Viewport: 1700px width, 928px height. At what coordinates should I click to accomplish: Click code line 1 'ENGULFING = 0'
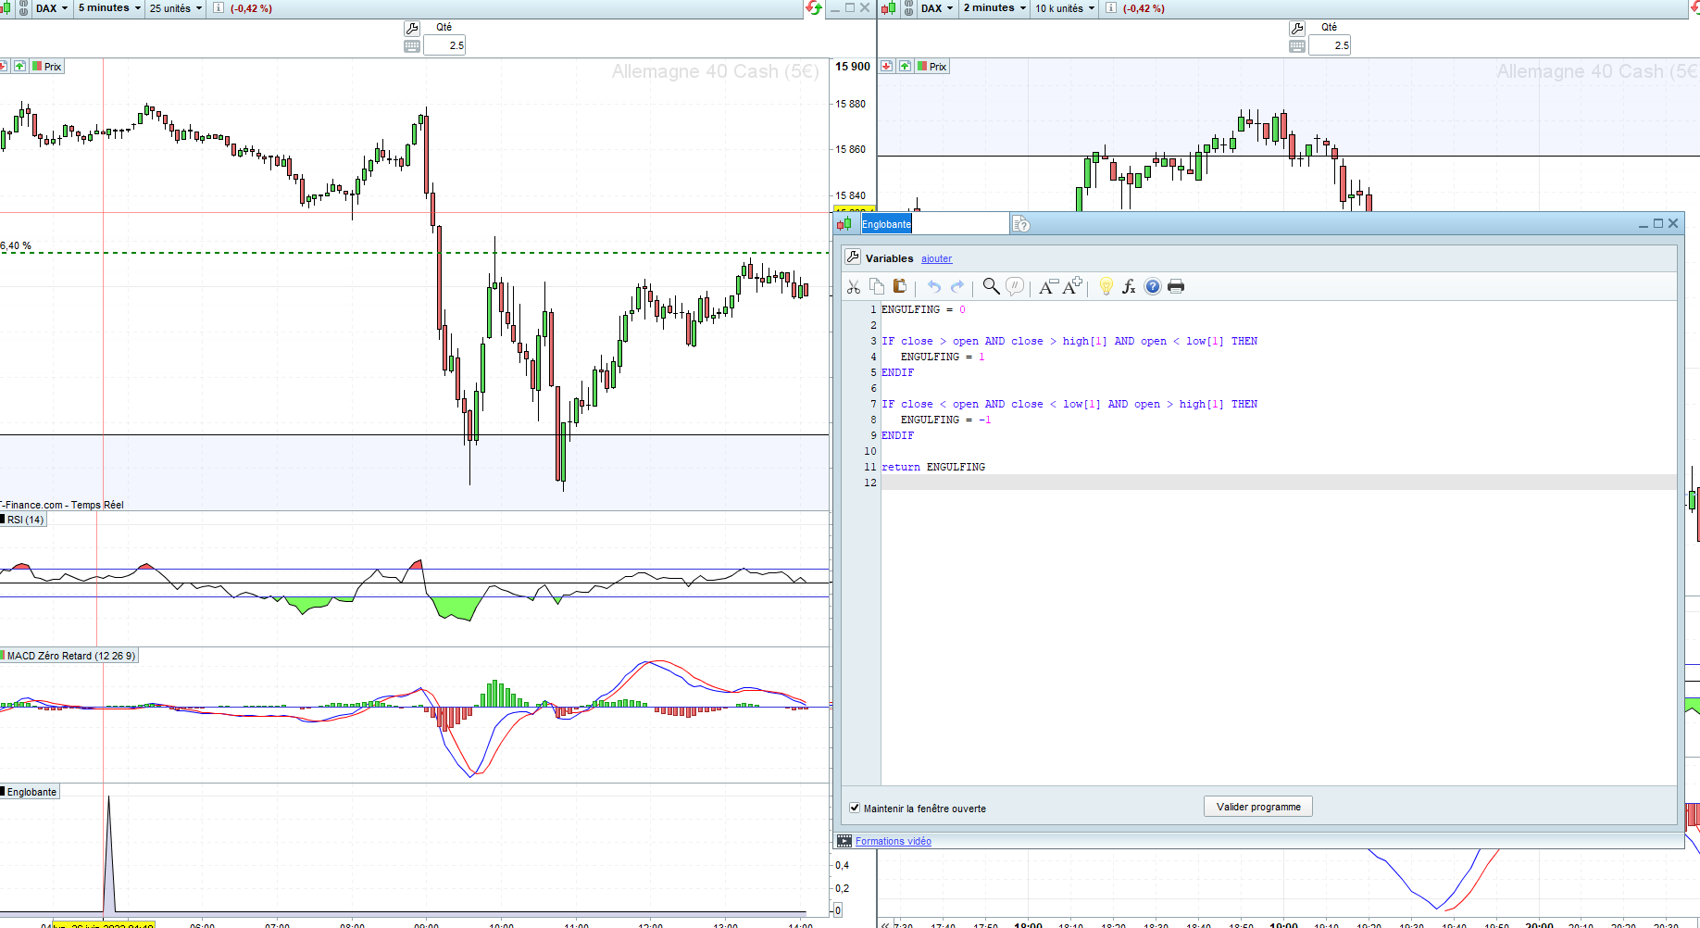(x=923, y=309)
